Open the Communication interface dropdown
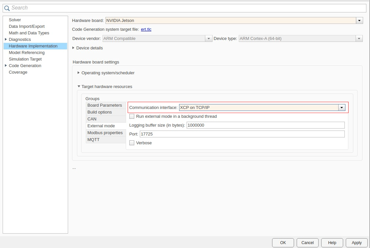 tap(342, 107)
